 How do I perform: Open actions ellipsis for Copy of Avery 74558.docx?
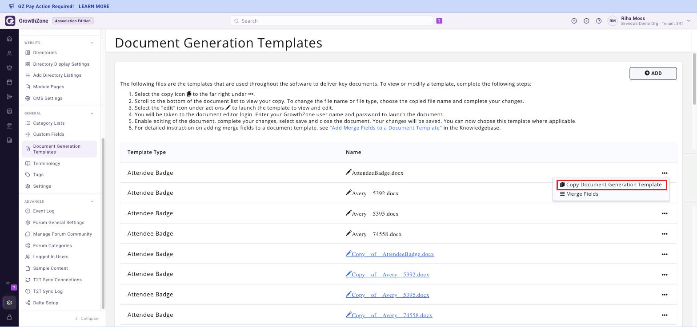click(665, 315)
